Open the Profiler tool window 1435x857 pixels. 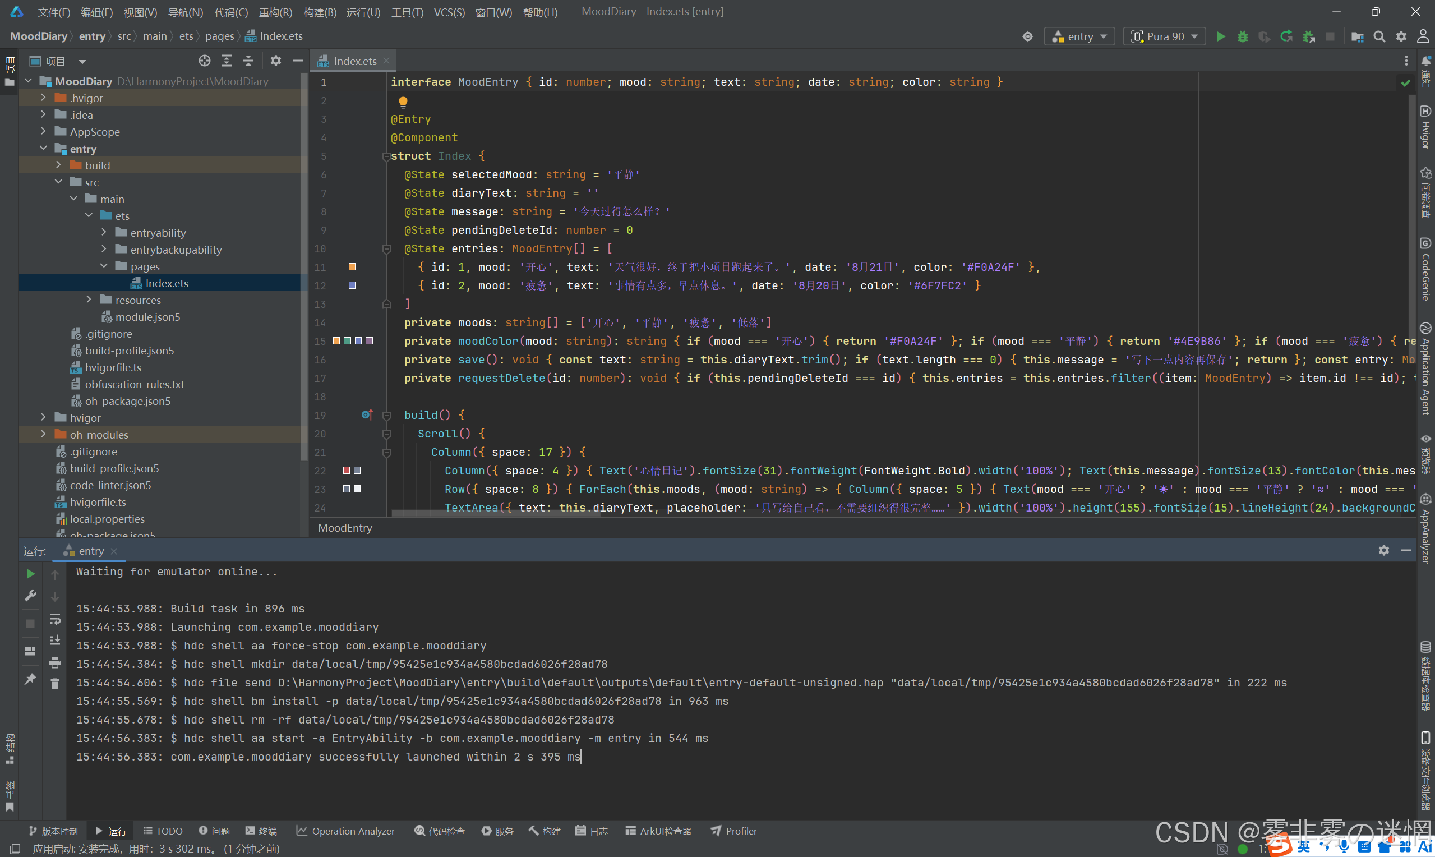[x=733, y=831]
